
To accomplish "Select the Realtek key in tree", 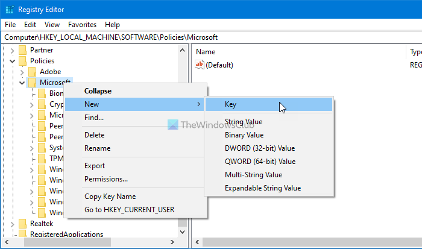I will pyautogui.click(x=42, y=224).
